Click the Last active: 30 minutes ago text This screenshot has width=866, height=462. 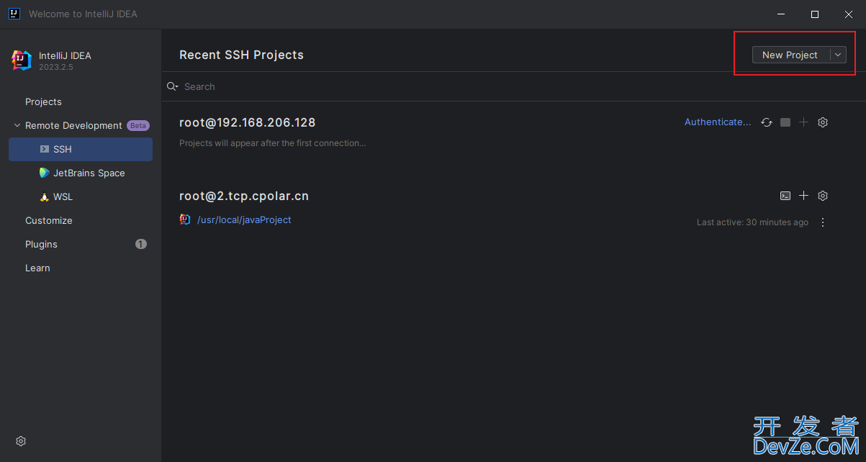[752, 222]
